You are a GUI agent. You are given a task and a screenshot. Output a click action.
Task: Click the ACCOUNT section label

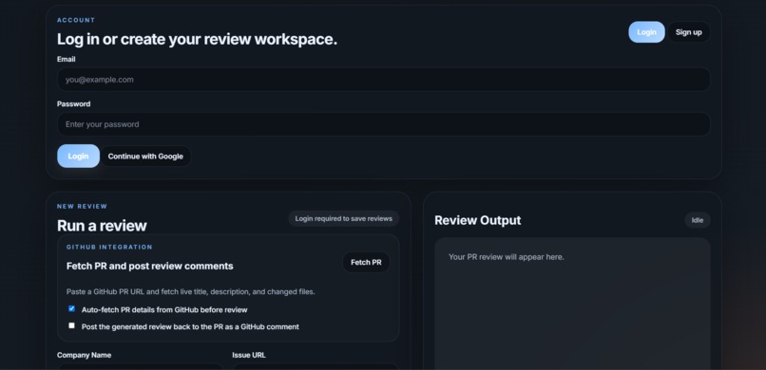tap(76, 20)
